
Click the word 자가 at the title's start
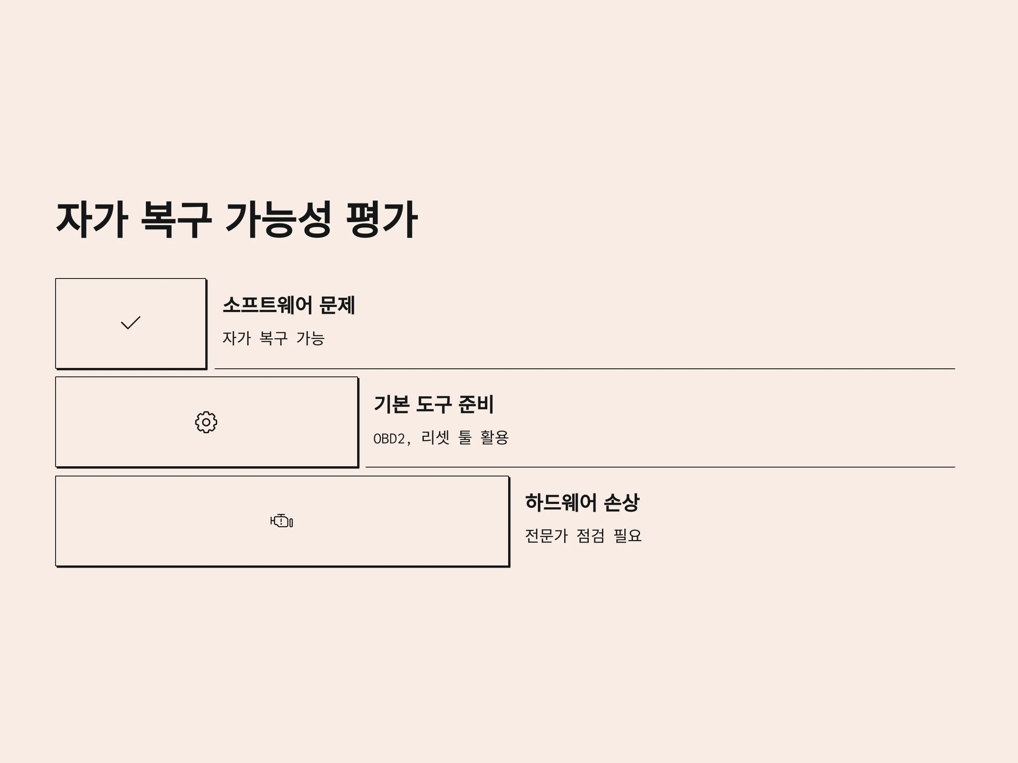point(92,220)
